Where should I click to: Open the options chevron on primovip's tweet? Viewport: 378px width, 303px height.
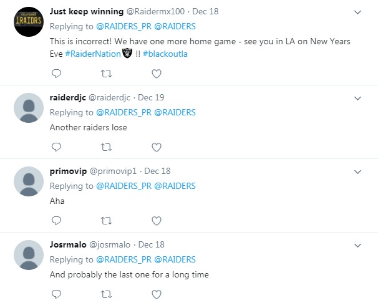tap(358, 171)
